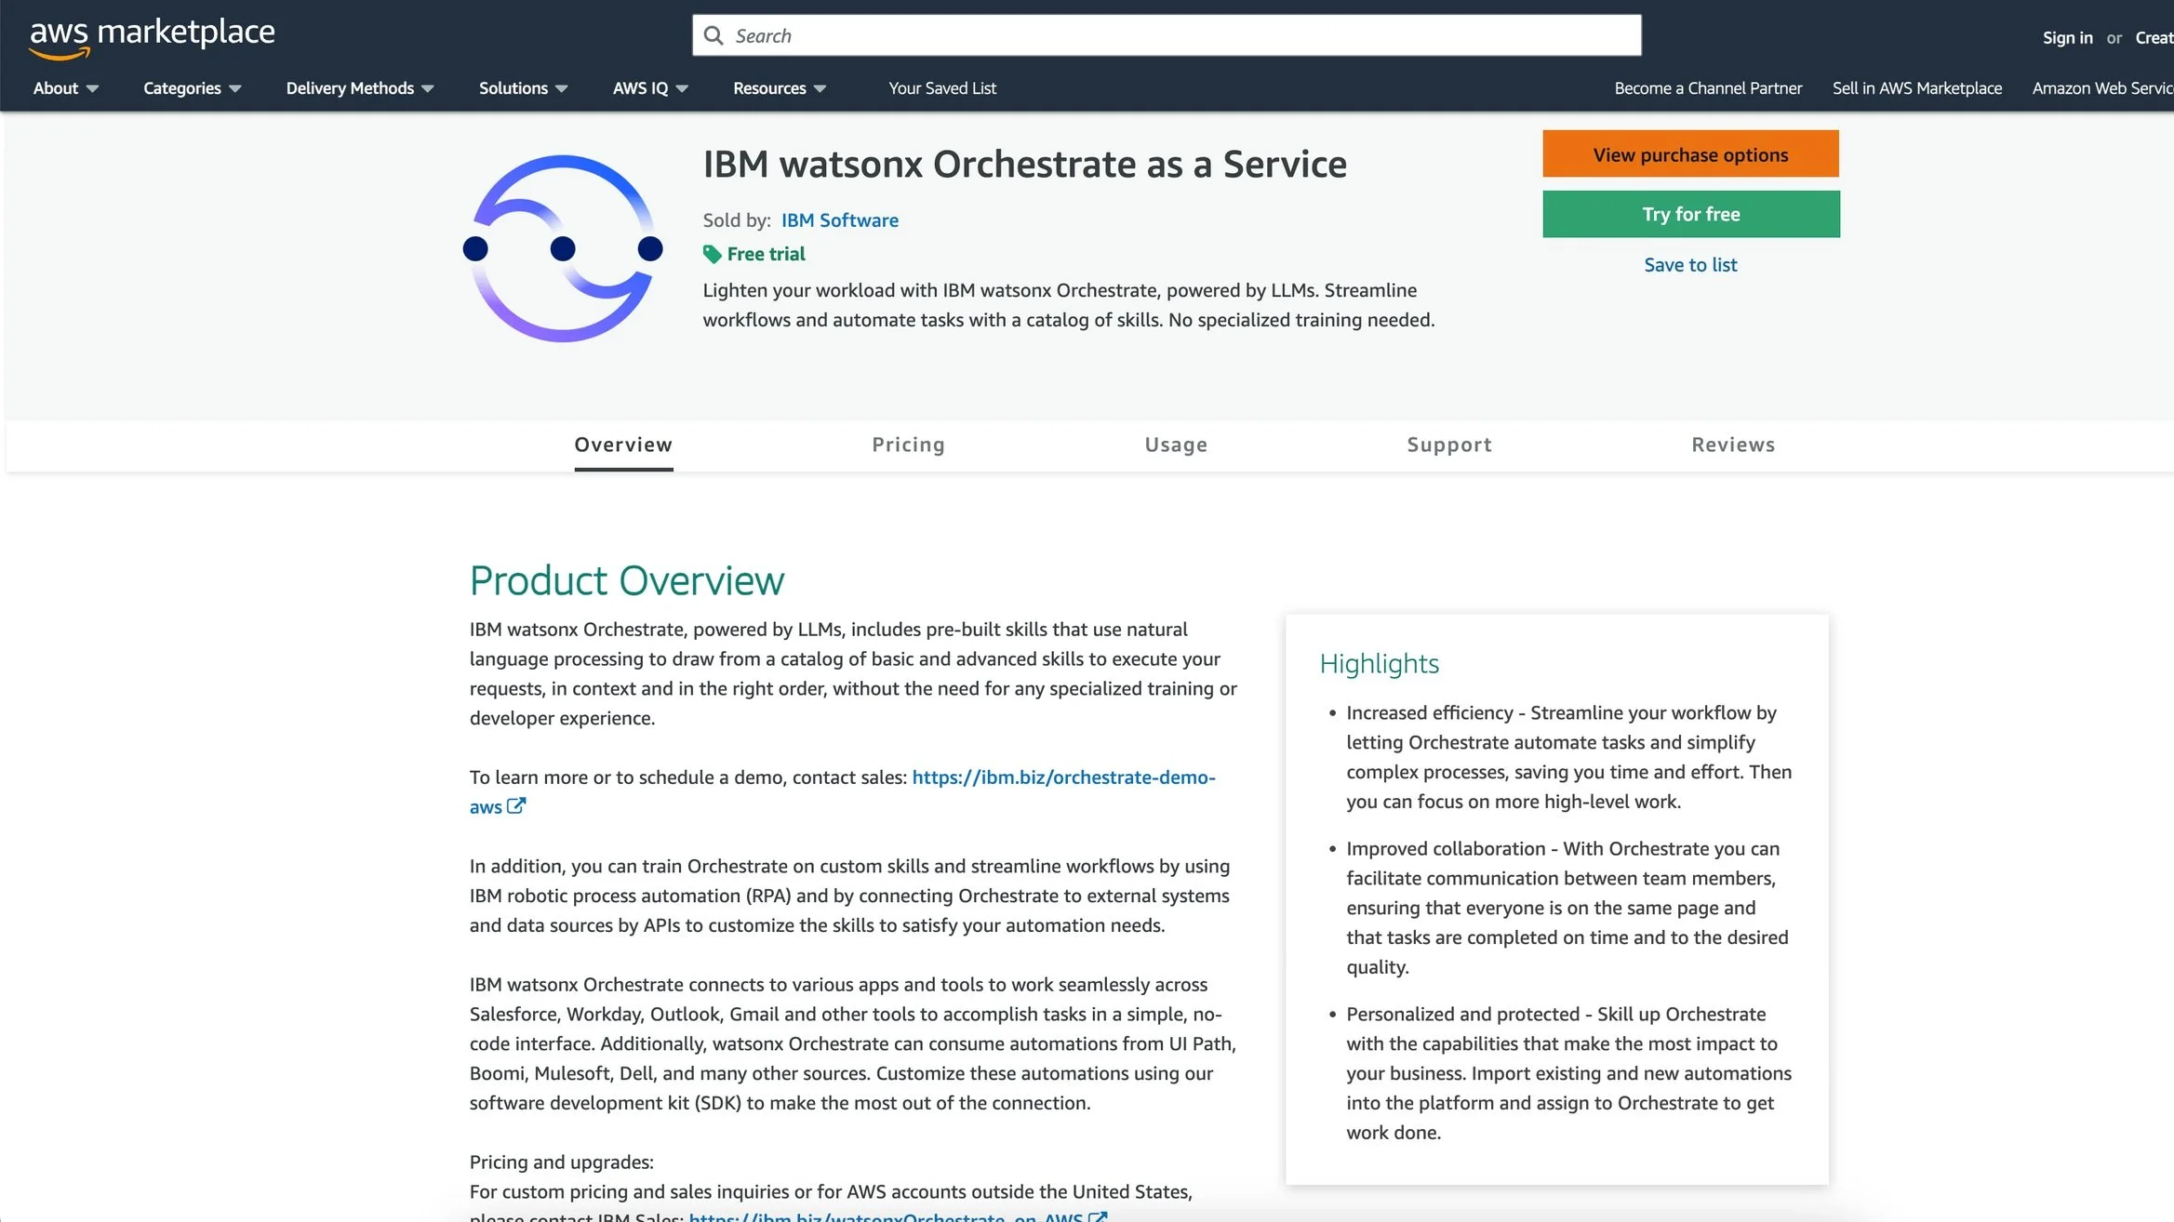
Task: Open the IBM Software seller link
Action: 839,220
